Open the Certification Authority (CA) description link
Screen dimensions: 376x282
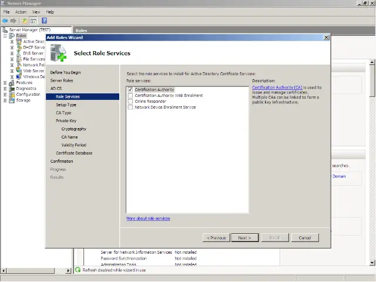tap(277, 88)
